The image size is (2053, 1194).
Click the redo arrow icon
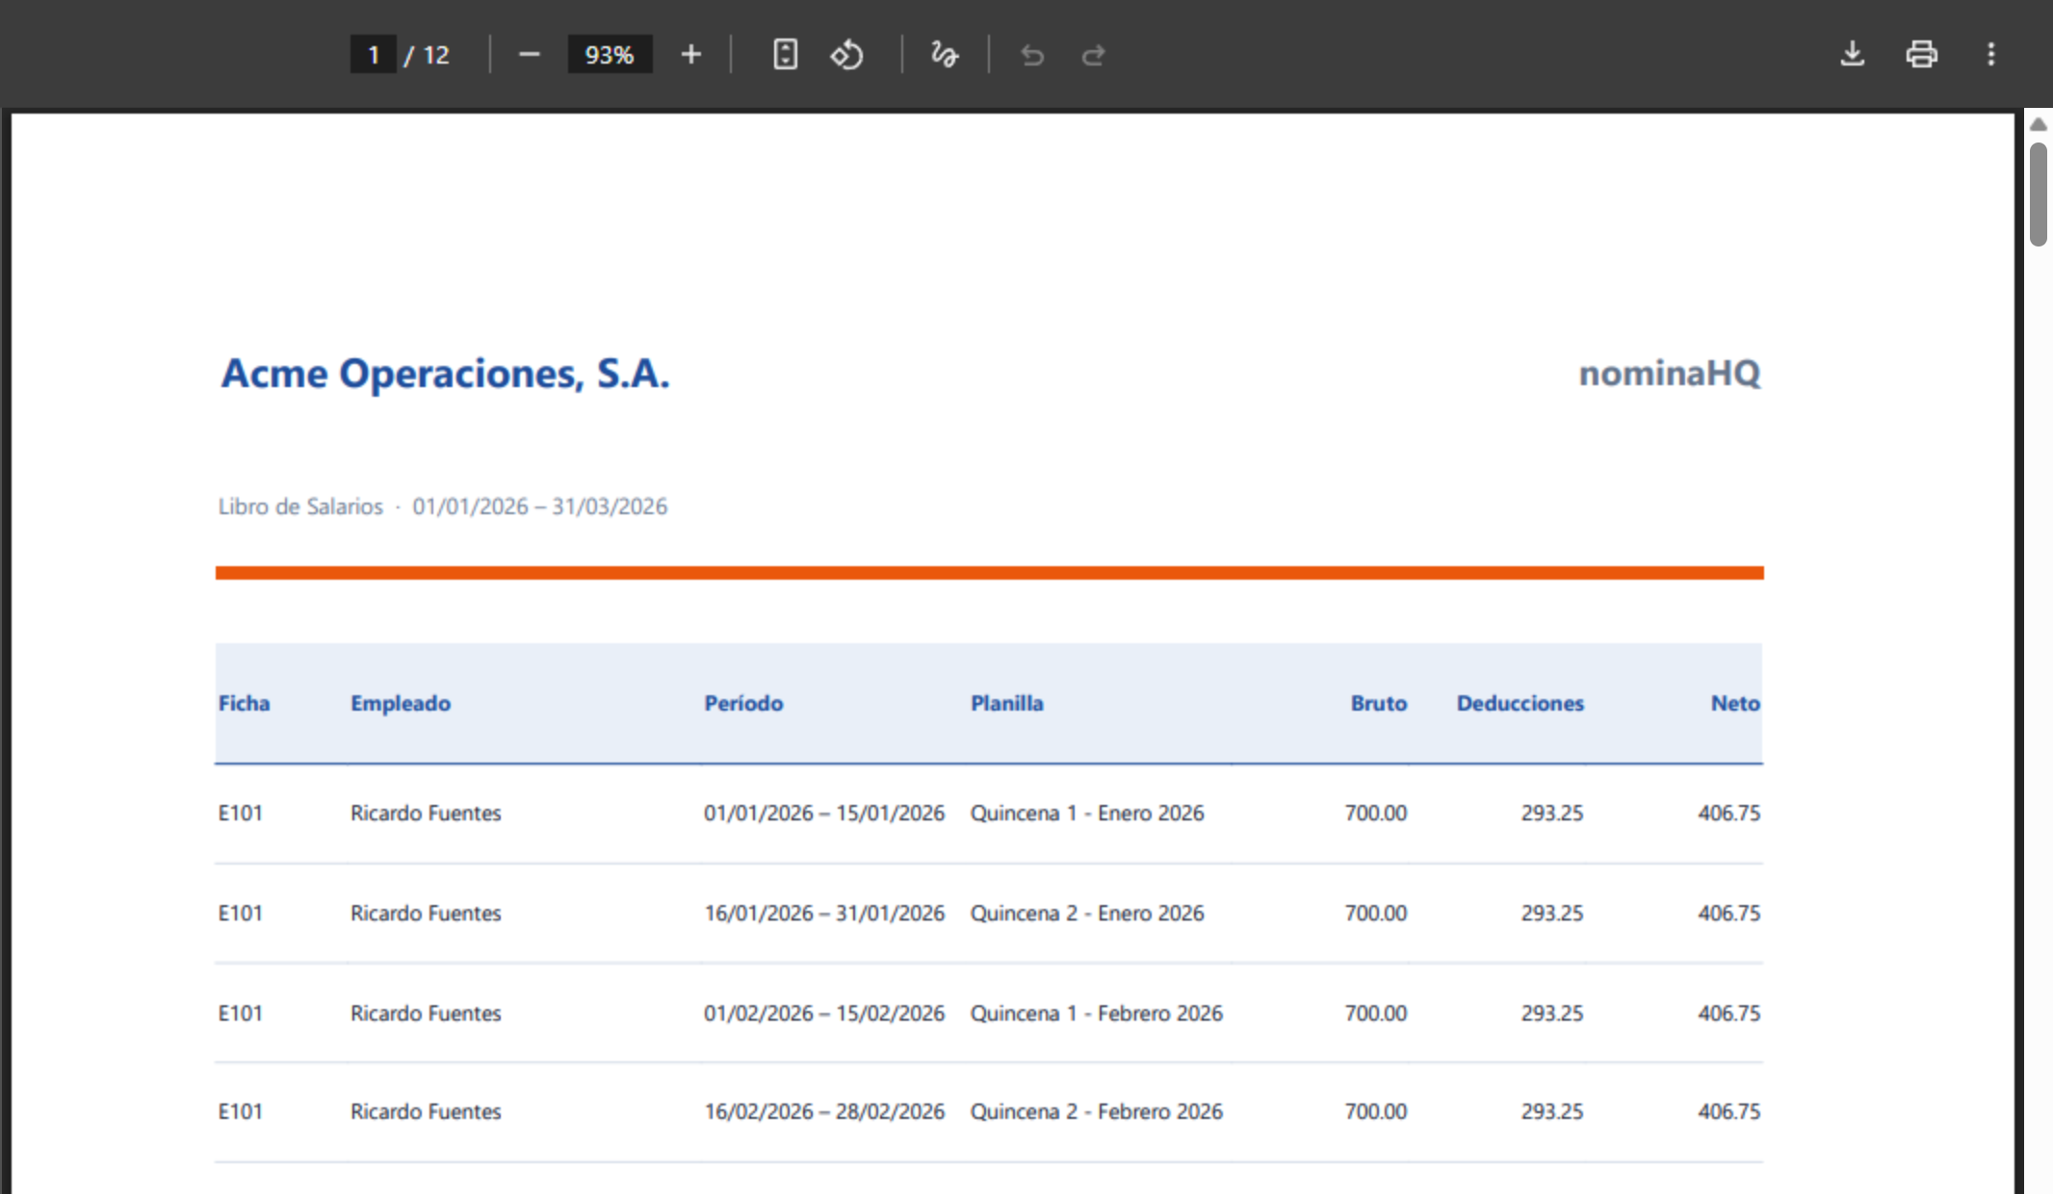[1093, 55]
